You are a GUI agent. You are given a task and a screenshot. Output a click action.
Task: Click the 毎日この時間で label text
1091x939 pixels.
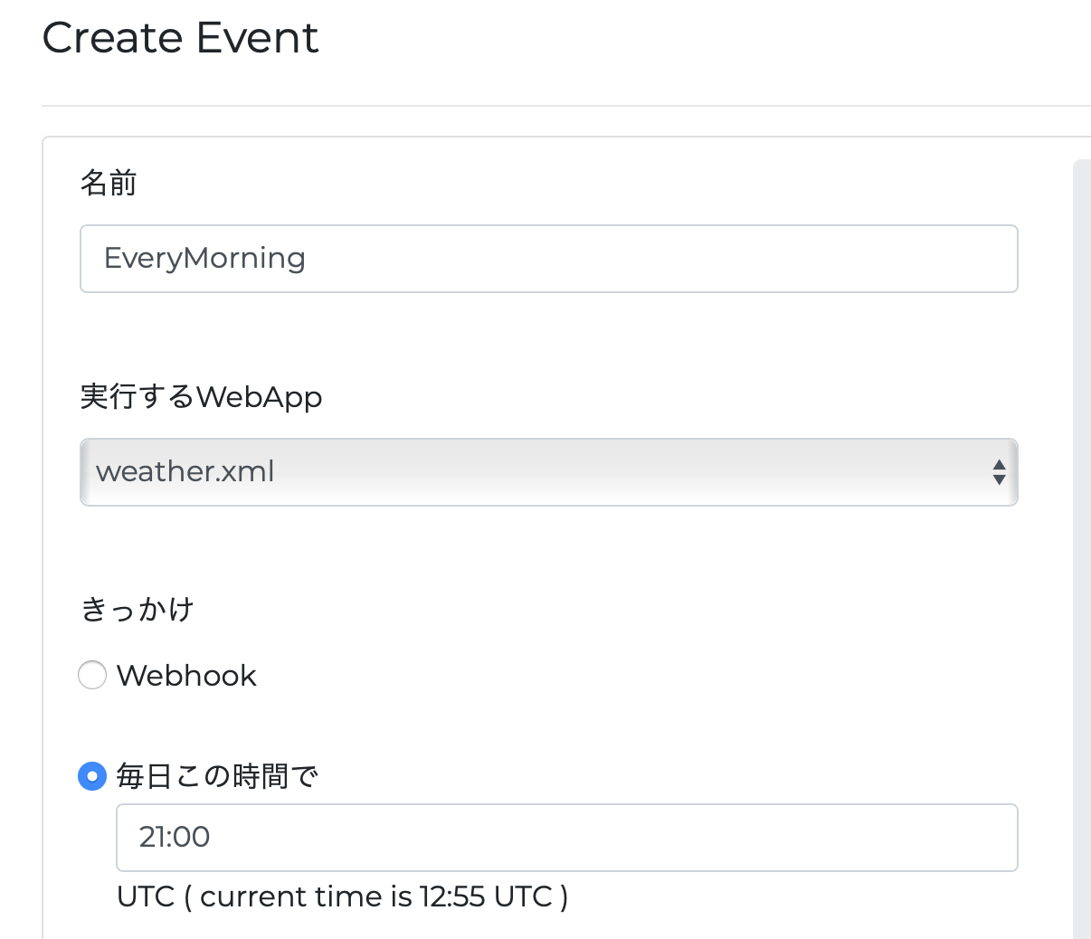click(x=217, y=775)
